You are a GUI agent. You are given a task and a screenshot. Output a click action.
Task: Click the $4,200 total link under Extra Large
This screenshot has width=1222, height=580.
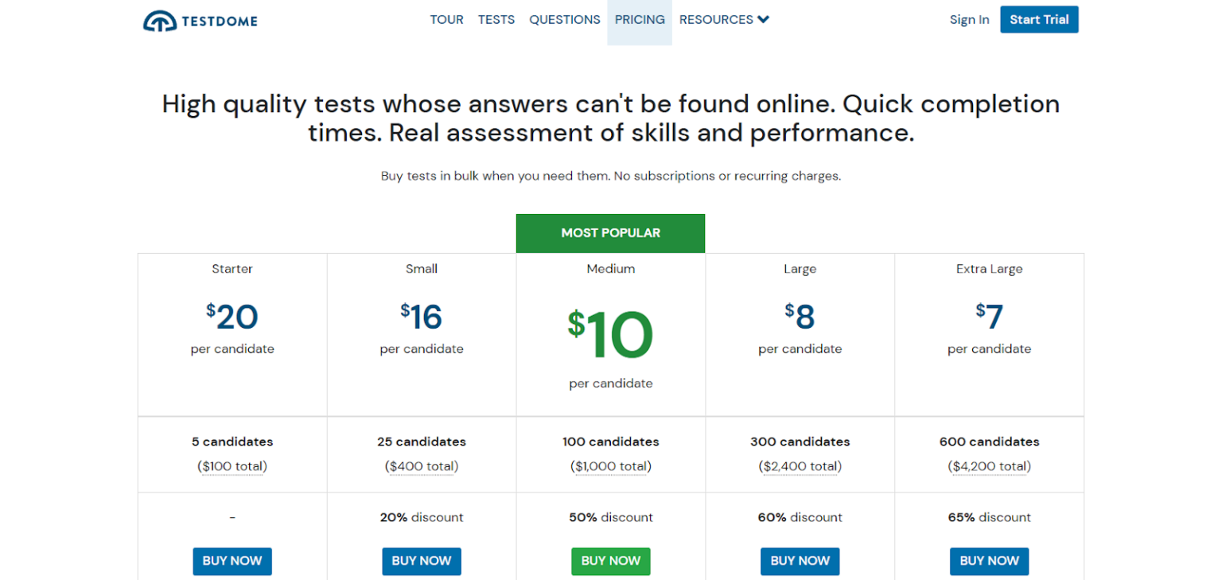pyautogui.click(x=989, y=466)
